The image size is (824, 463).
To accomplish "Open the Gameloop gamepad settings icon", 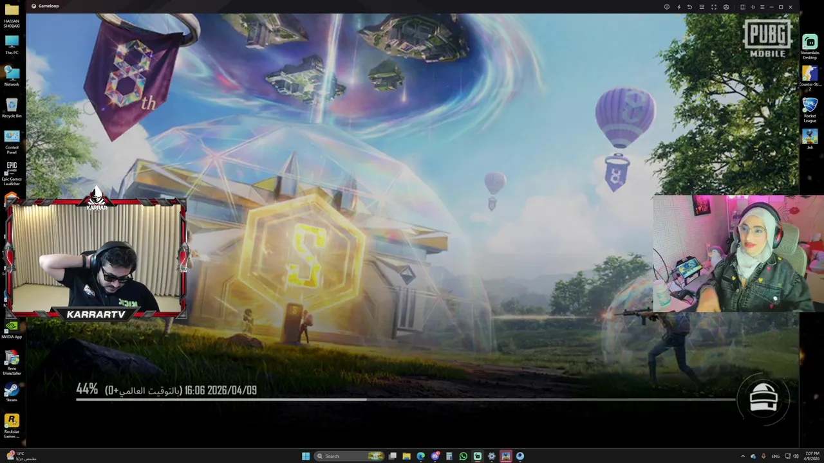I will [x=726, y=7].
